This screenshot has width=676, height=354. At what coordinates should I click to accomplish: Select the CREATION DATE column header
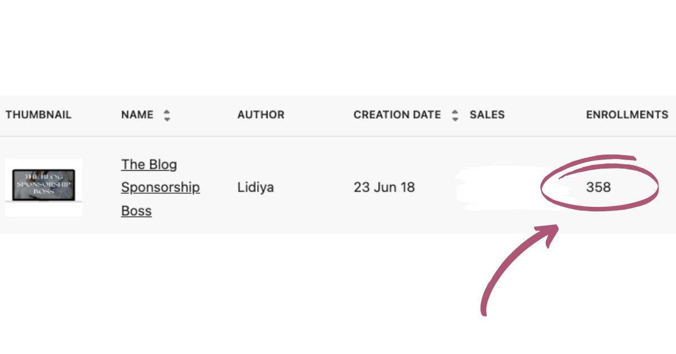point(397,115)
